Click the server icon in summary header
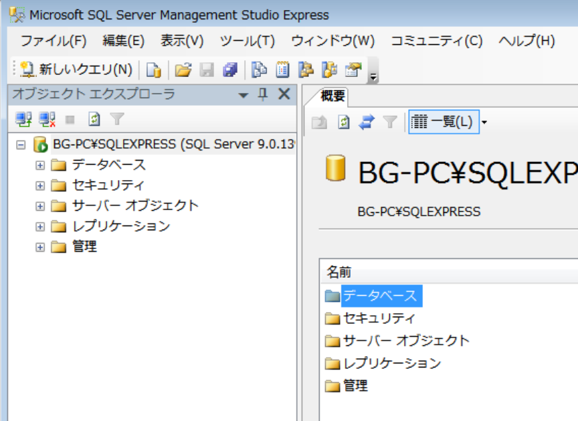The height and width of the screenshot is (421, 578). pyautogui.click(x=335, y=168)
